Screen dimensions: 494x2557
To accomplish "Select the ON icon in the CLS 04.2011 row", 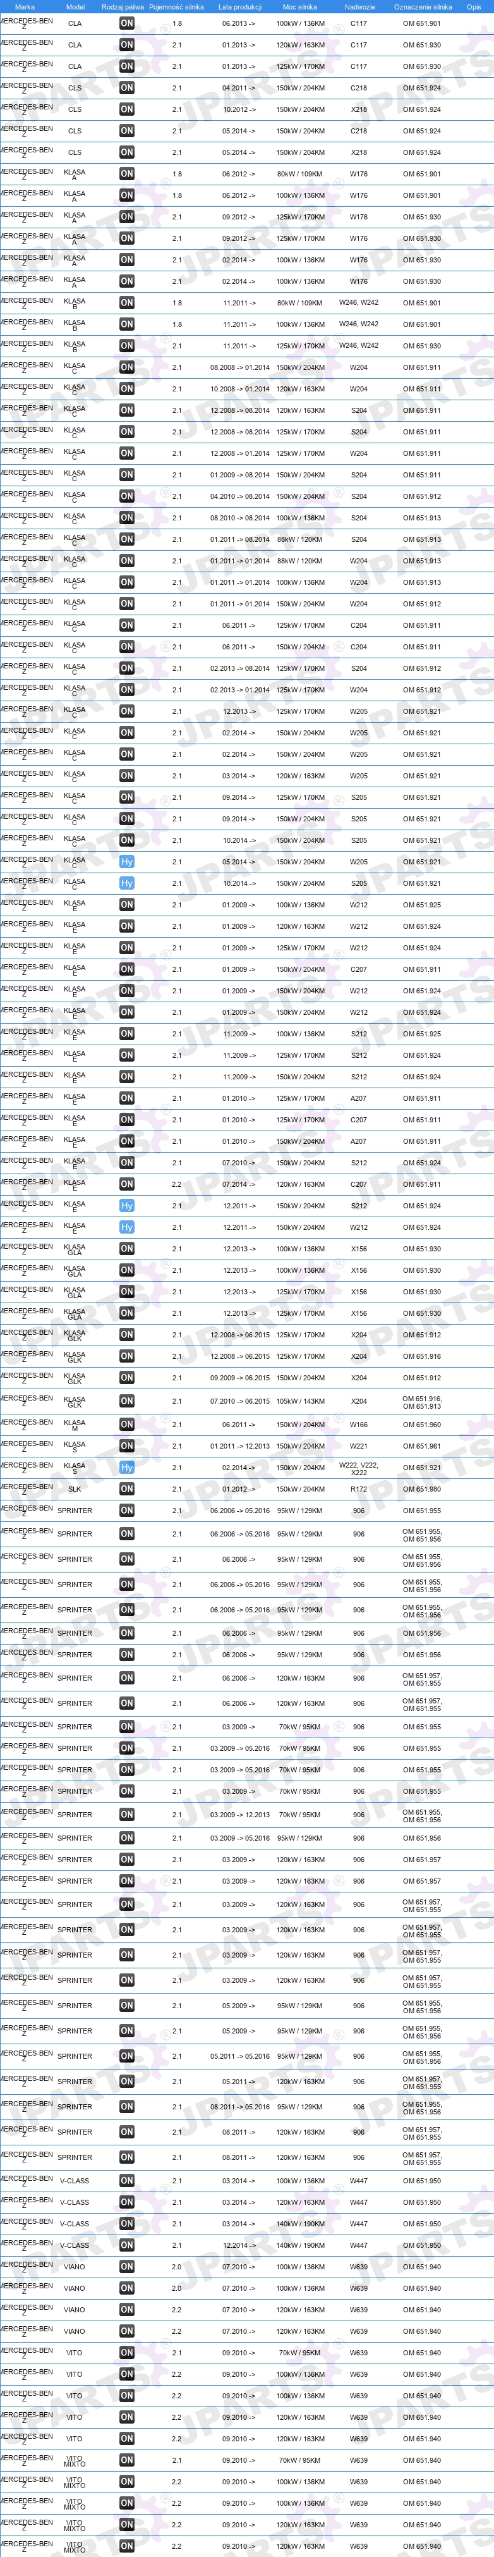I will tap(127, 87).
